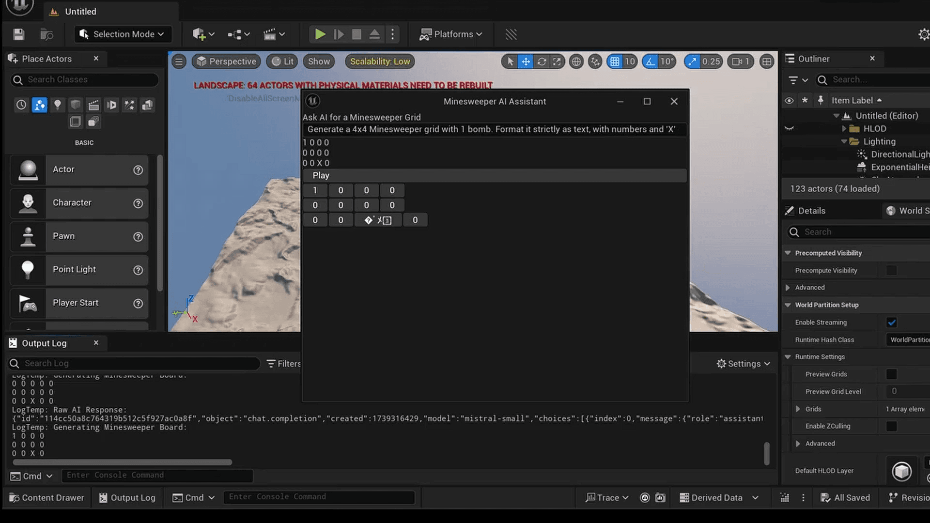Expand the HLOD folder in Outliner

[844, 129]
